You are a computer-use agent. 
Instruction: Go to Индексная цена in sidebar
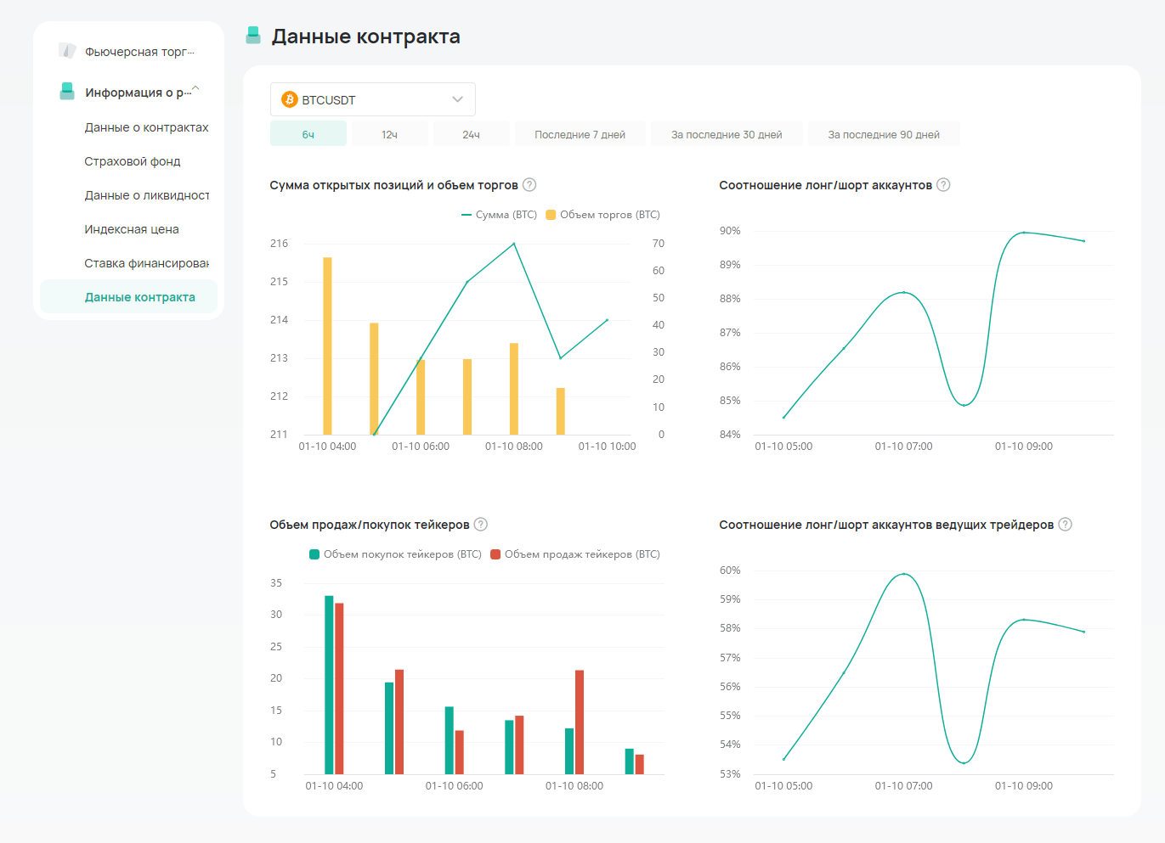pos(132,229)
